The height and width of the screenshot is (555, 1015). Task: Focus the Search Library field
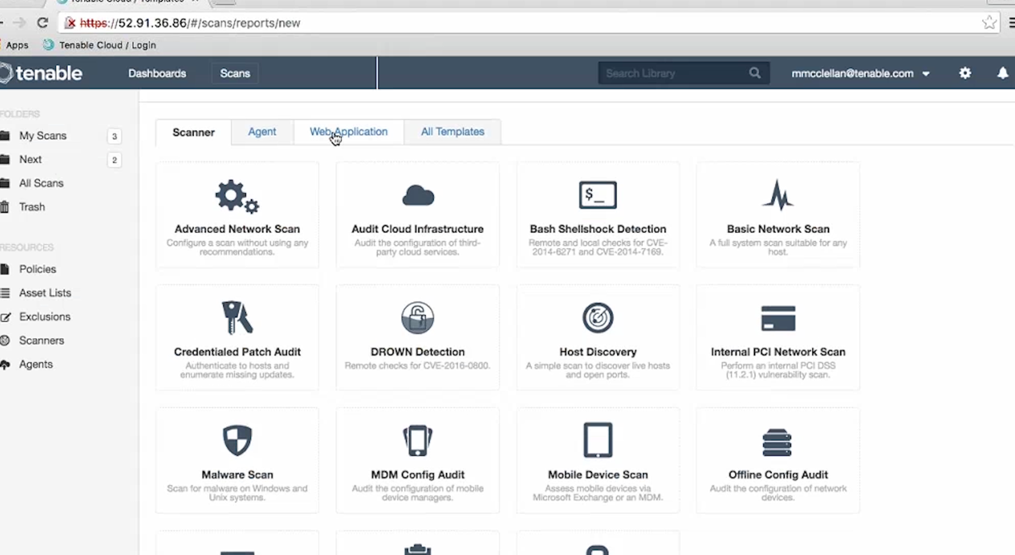674,73
